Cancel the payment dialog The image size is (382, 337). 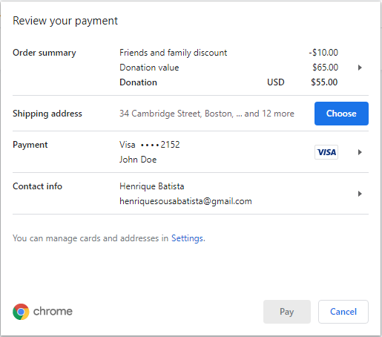click(x=343, y=312)
